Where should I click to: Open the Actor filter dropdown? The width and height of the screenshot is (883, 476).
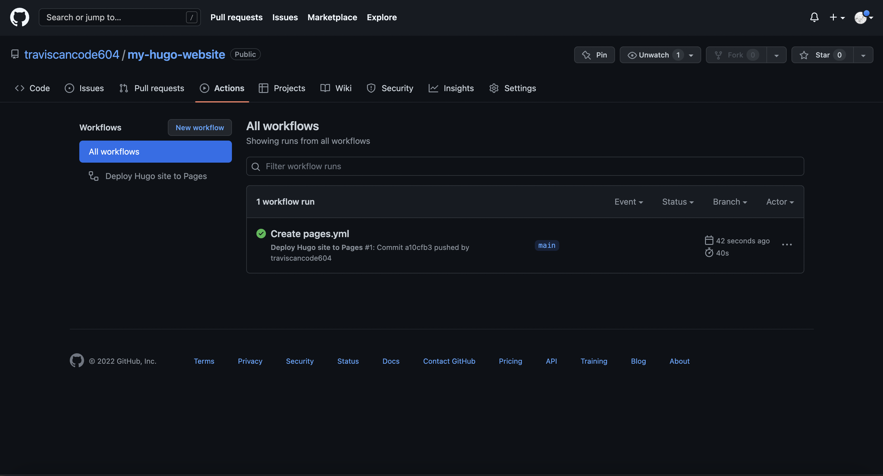[780, 202]
